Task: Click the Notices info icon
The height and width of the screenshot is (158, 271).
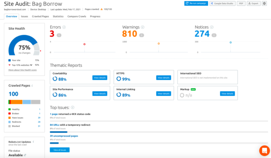Action: [x=212, y=27]
